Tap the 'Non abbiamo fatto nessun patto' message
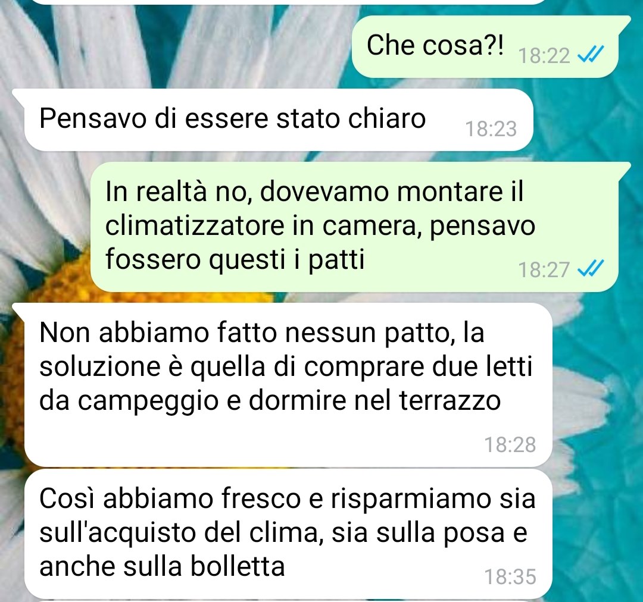Viewport: 643px width, 602px height. click(x=282, y=385)
